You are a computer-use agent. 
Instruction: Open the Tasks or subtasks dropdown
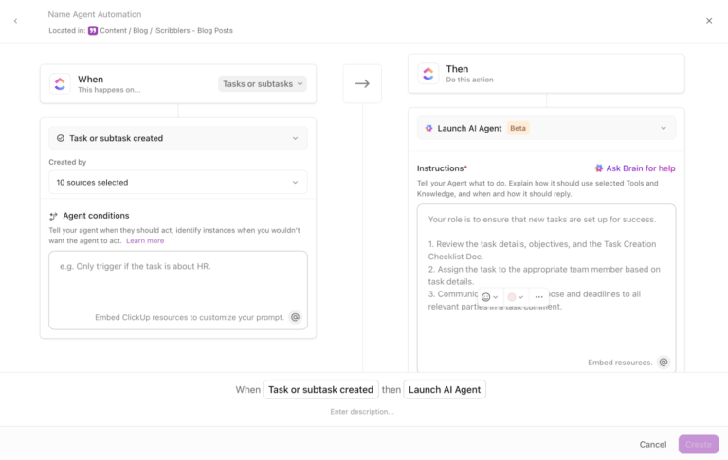pos(263,83)
